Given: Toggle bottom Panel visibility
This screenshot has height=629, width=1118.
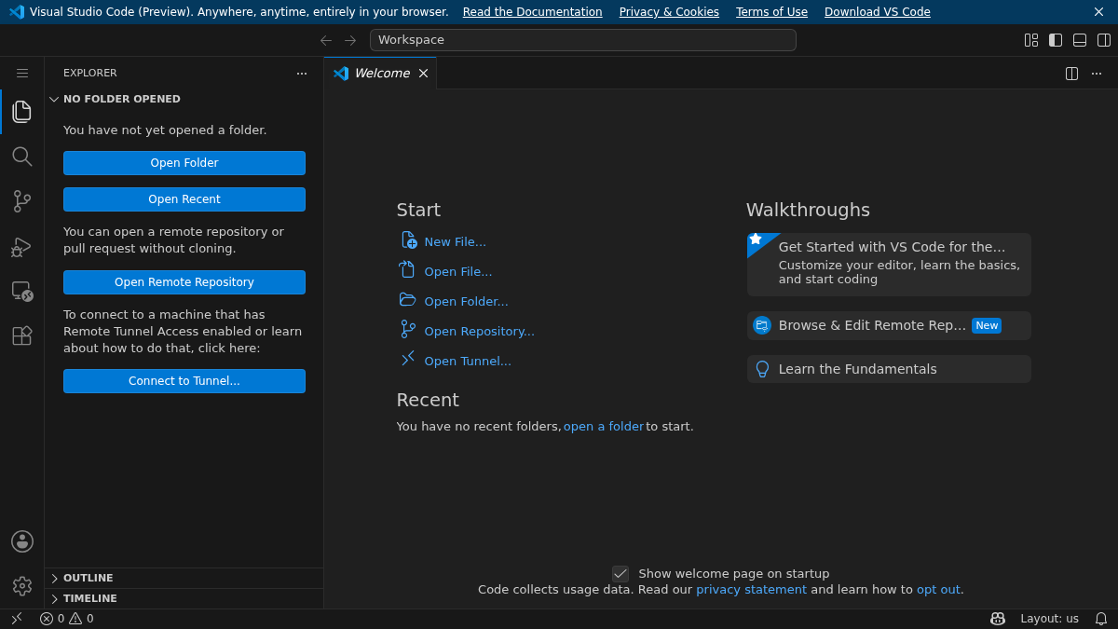Looking at the screenshot, I should [1080, 40].
